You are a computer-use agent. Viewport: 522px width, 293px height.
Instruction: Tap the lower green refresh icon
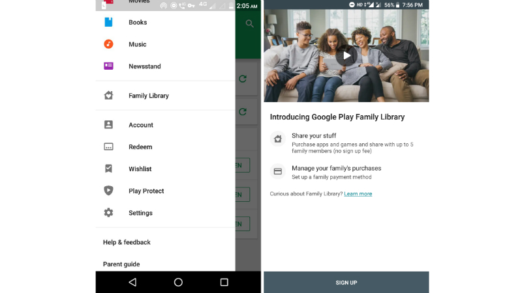click(x=243, y=111)
